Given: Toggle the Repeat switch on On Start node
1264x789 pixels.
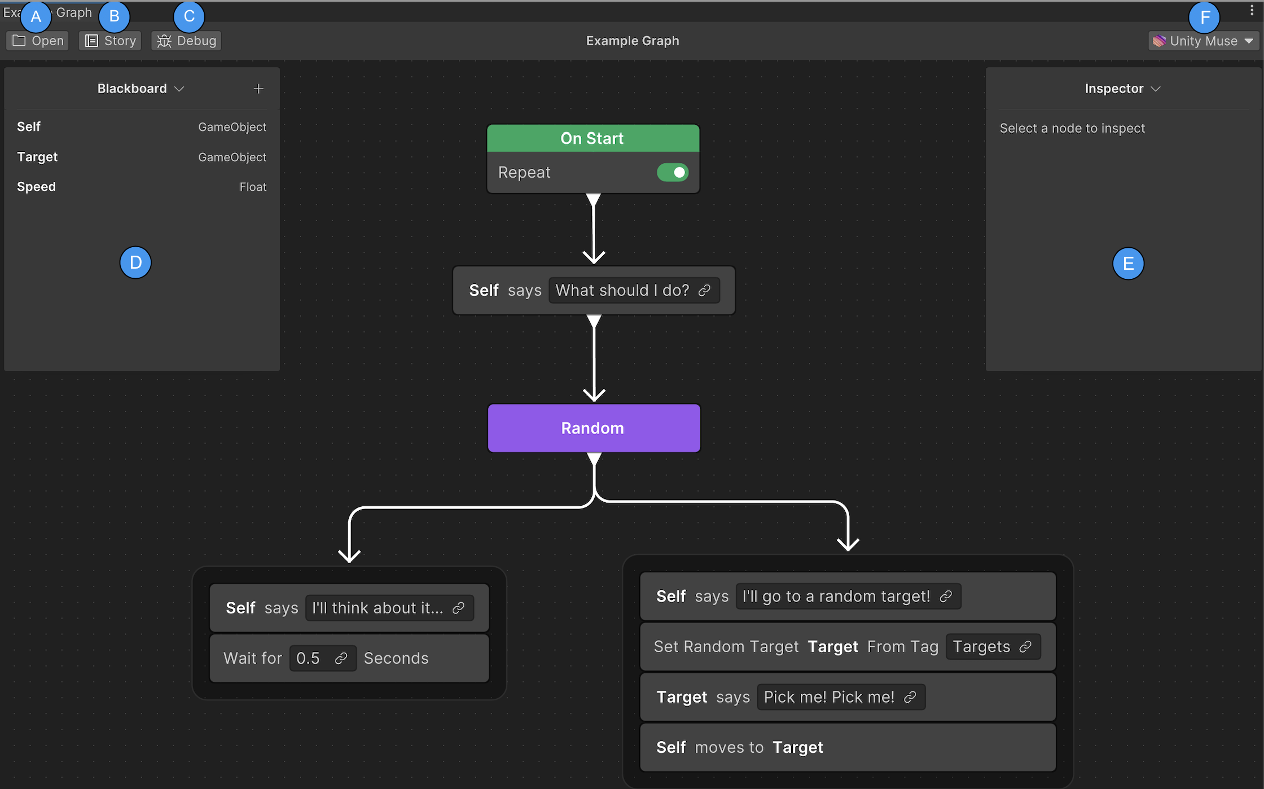Looking at the screenshot, I should pyautogui.click(x=672, y=172).
